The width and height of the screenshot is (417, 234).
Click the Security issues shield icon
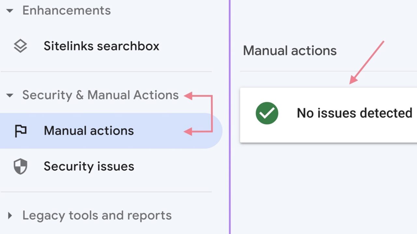[x=20, y=166]
